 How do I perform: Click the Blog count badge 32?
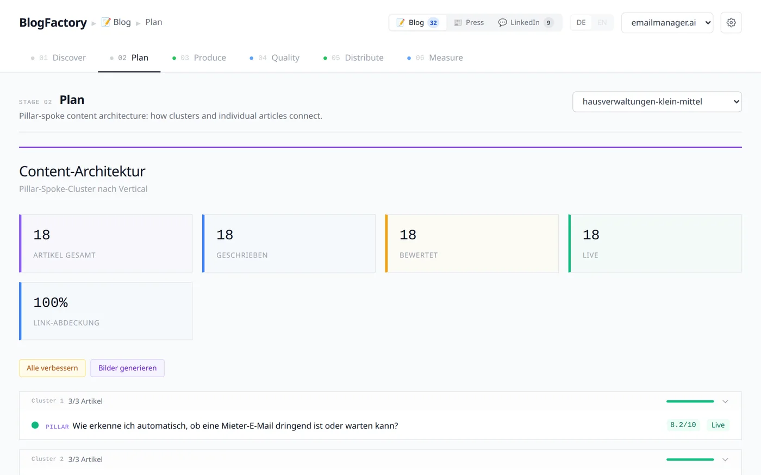point(433,23)
